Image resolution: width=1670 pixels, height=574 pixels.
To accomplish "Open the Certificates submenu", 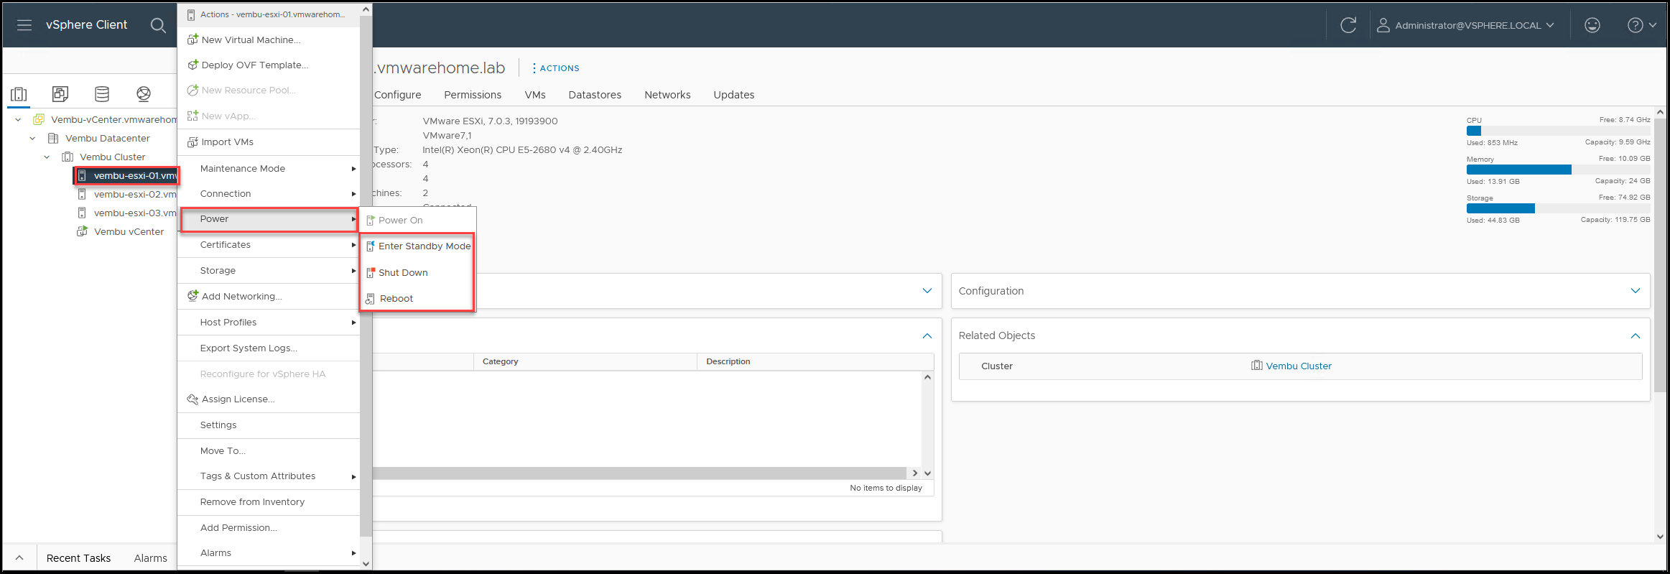I will point(269,244).
